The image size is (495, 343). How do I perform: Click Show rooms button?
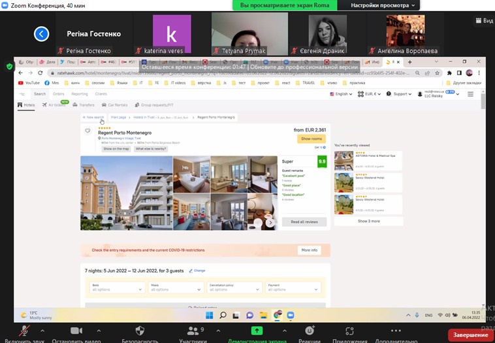[x=311, y=139]
